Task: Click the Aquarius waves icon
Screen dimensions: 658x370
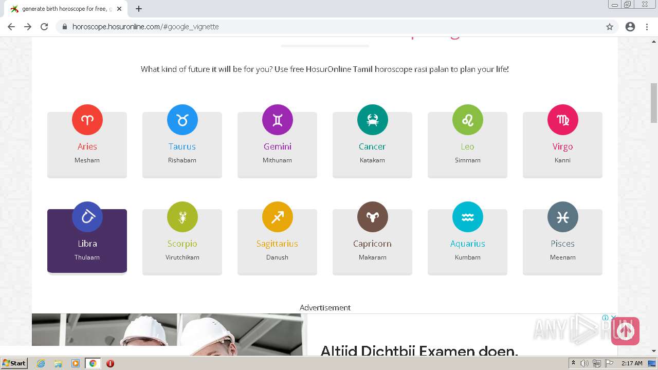Action: click(x=468, y=217)
